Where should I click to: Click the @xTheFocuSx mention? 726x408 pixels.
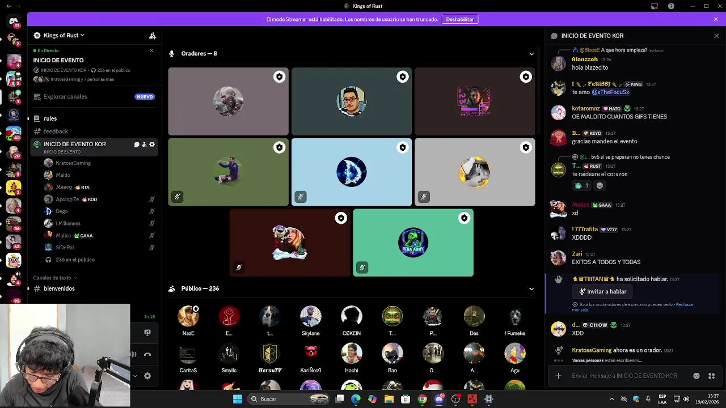[x=610, y=92]
